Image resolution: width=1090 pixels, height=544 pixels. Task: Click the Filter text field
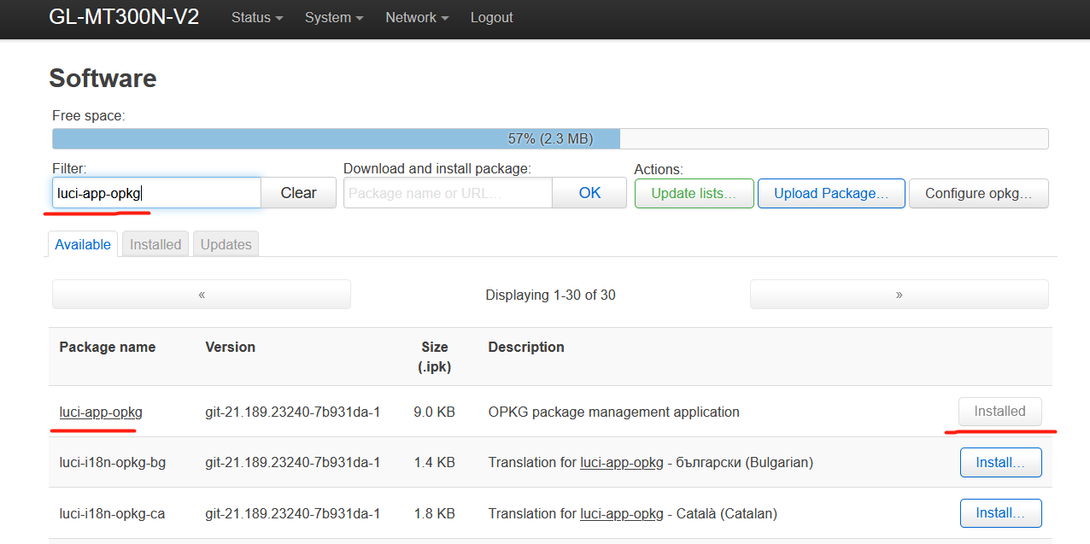[156, 193]
